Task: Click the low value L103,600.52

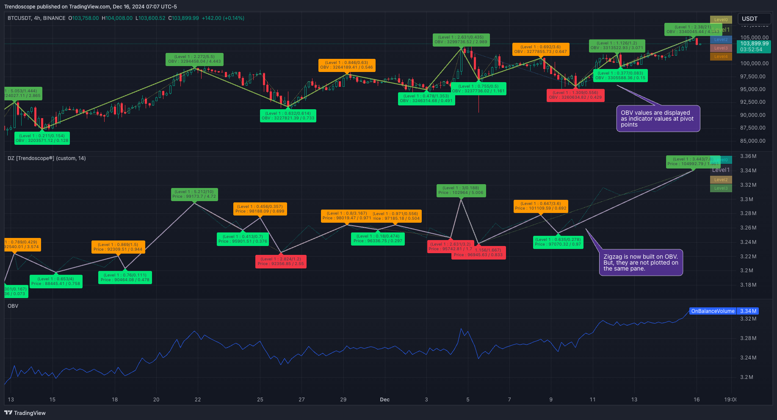Action: tap(150, 18)
